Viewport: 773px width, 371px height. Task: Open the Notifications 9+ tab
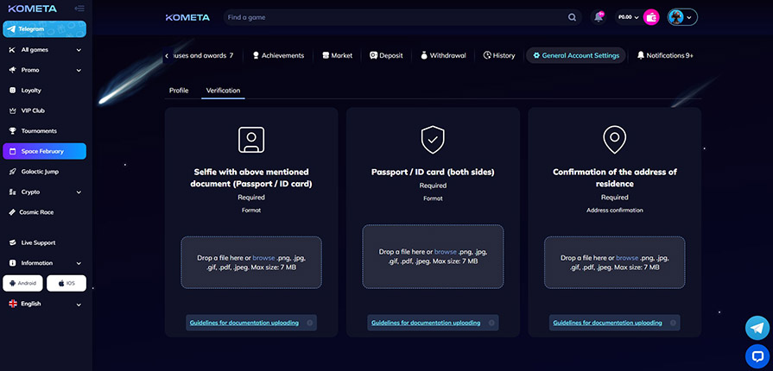coord(665,56)
